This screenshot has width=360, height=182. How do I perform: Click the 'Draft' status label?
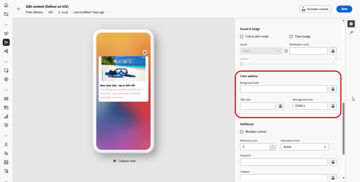65,12
